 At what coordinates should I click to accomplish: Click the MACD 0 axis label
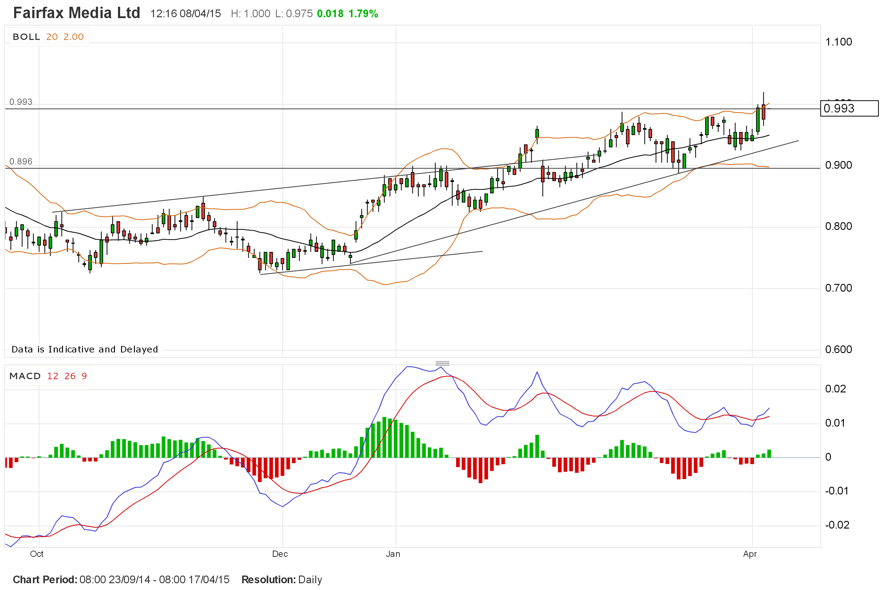pos(828,457)
